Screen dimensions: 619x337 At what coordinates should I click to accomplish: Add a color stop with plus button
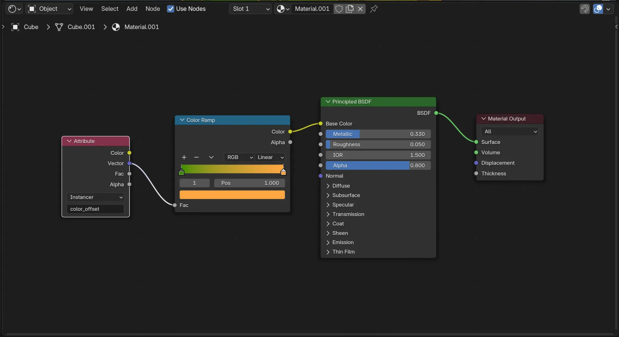click(x=184, y=157)
